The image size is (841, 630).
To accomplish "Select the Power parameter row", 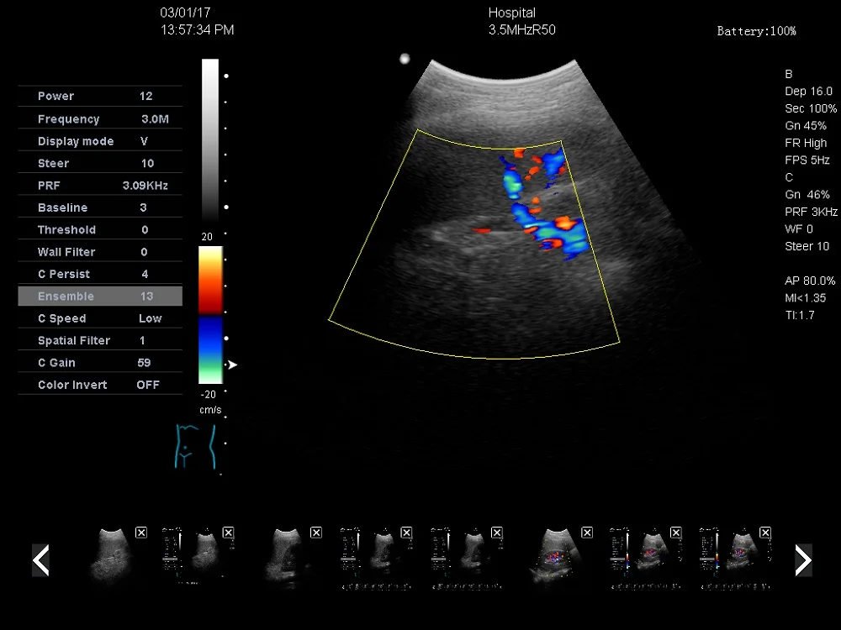I will click(x=100, y=97).
